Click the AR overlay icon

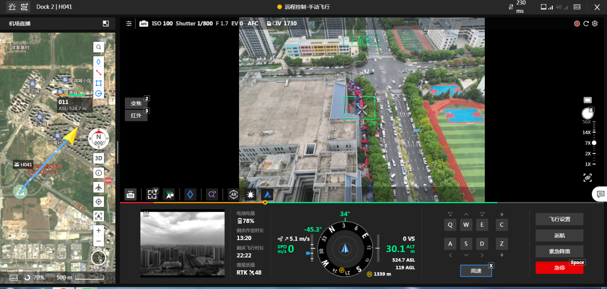(x=233, y=194)
